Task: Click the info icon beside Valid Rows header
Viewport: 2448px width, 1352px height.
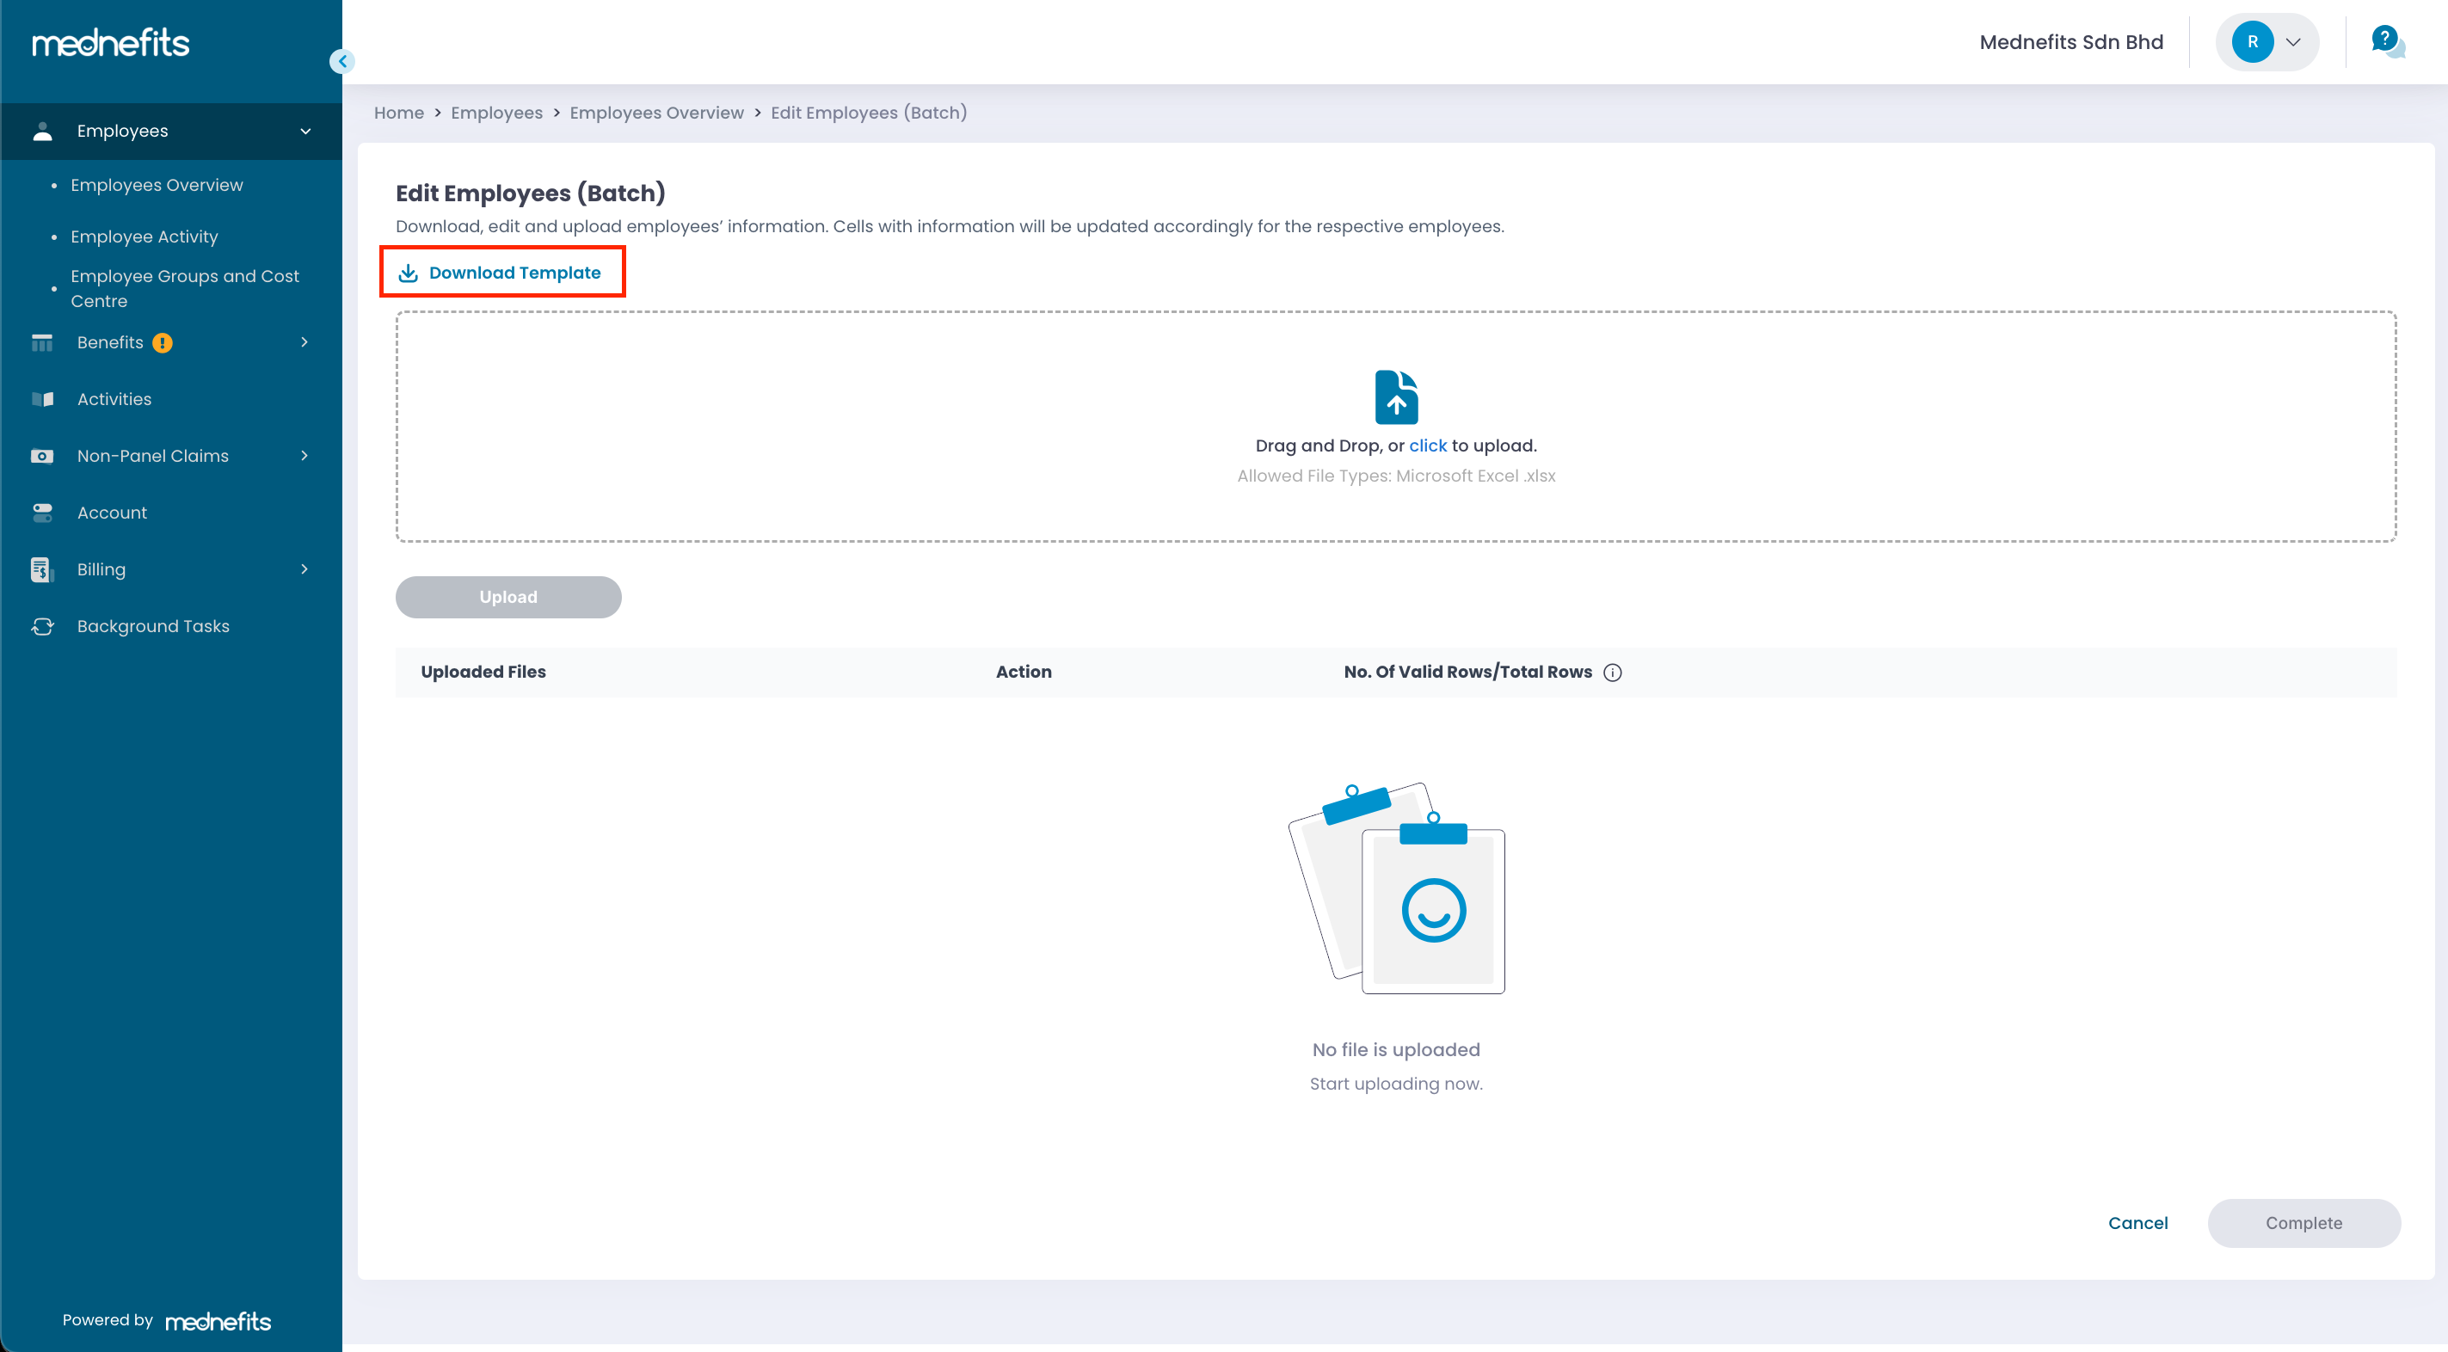Action: 1613,673
